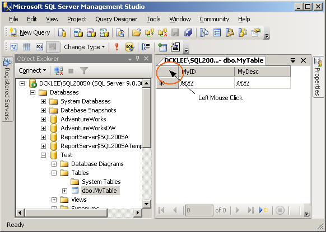
Task: Move to new row navigation button
Action: (x=263, y=210)
